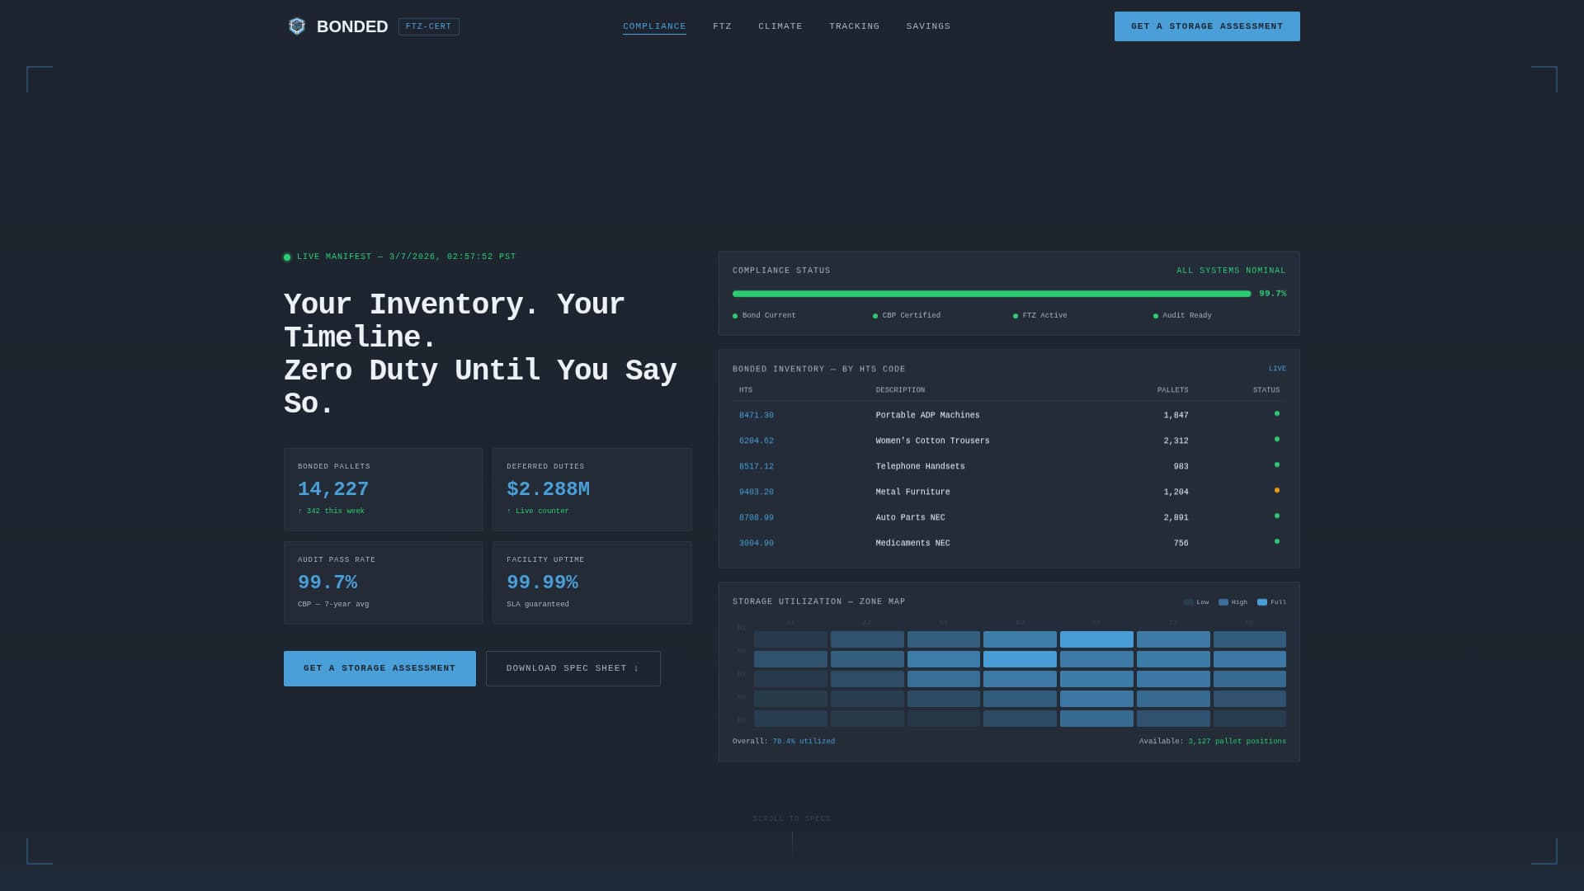Open HTS code 8471.30 link

point(756,415)
